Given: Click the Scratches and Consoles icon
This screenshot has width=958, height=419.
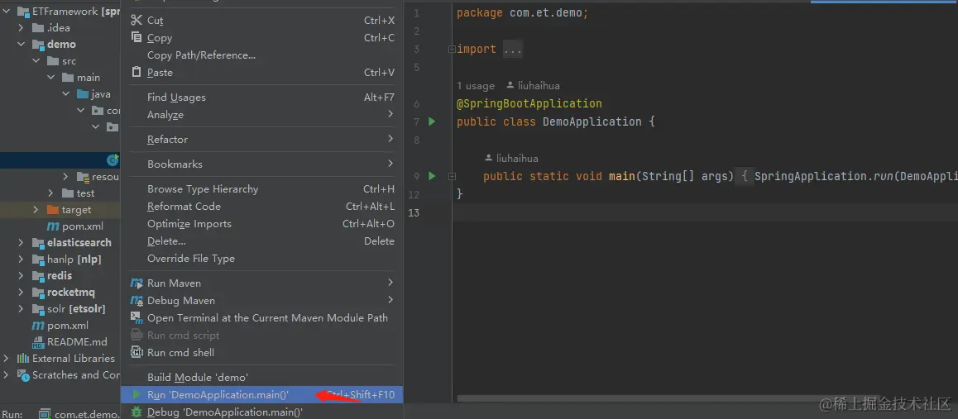Looking at the screenshot, I should (23, 375).
